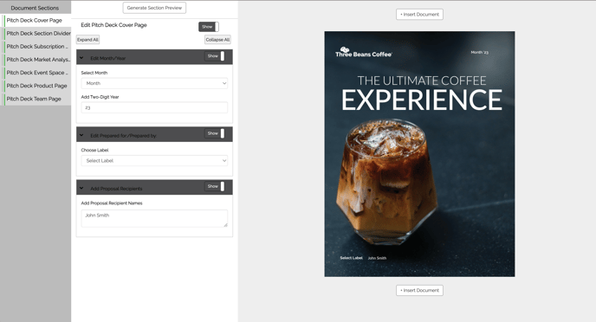Open Pitch Deck Product Page section
Viewport: 596px width, 322px height.
tap(36, 86)
